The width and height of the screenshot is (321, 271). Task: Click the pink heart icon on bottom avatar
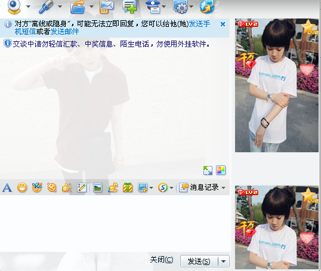pos(307,238)
